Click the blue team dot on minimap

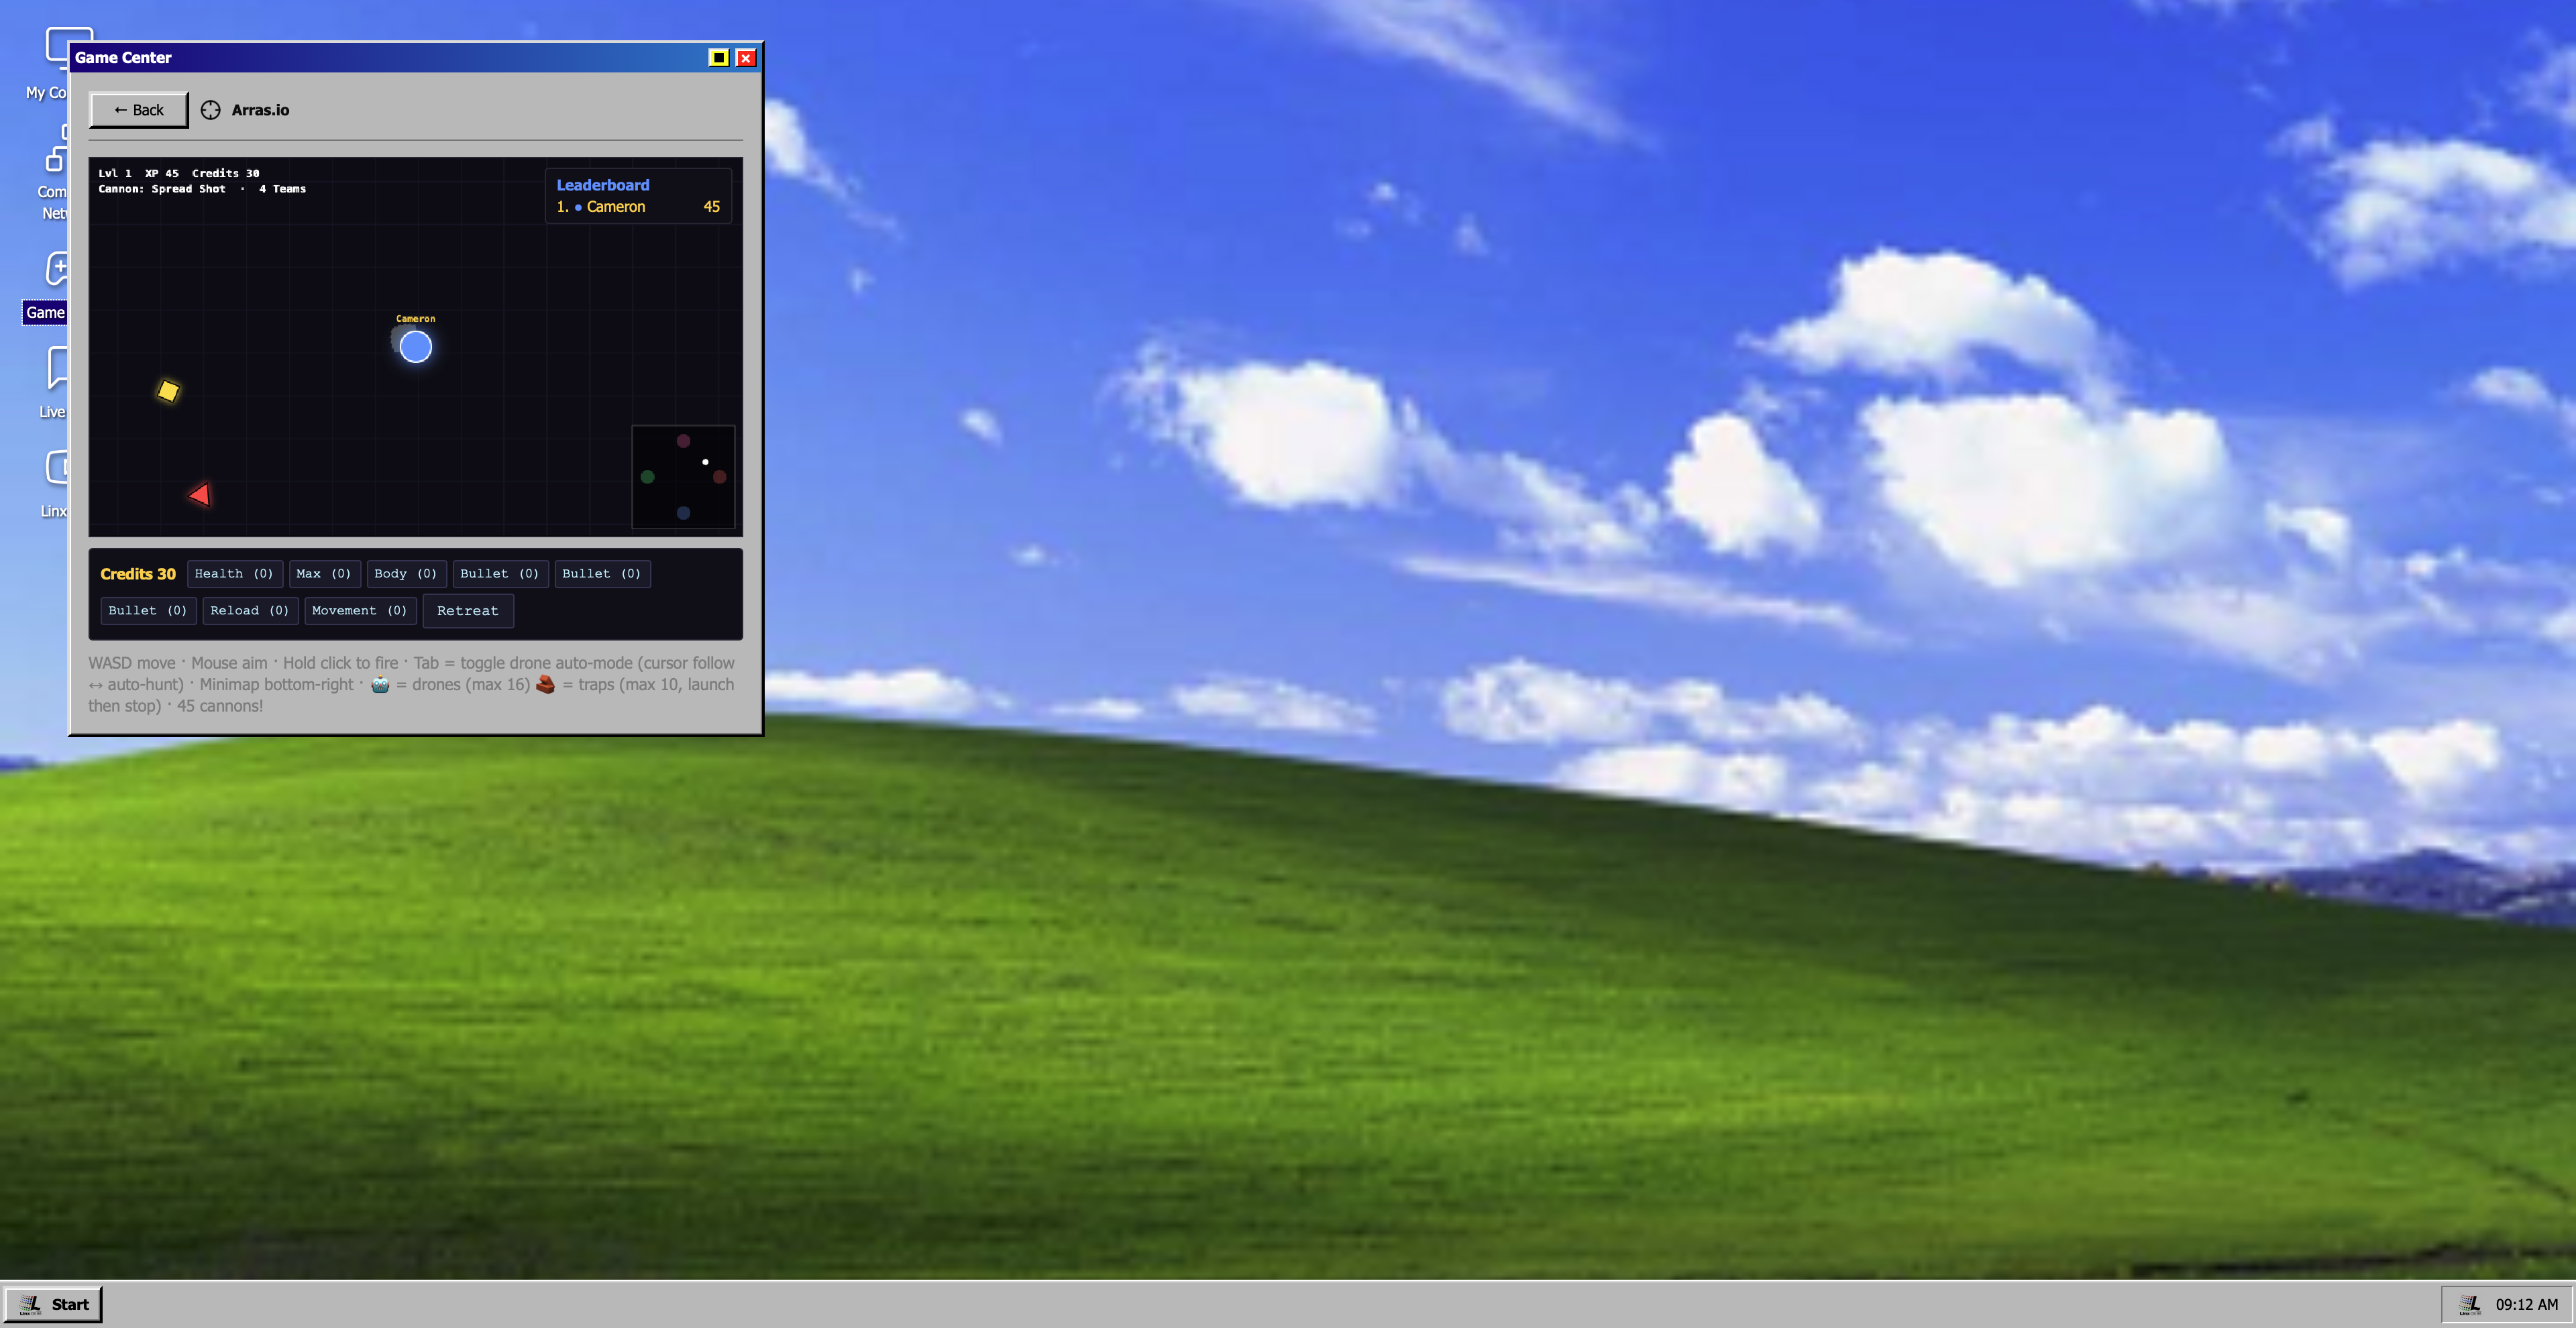pyautogui.click(x=683, y=513)
